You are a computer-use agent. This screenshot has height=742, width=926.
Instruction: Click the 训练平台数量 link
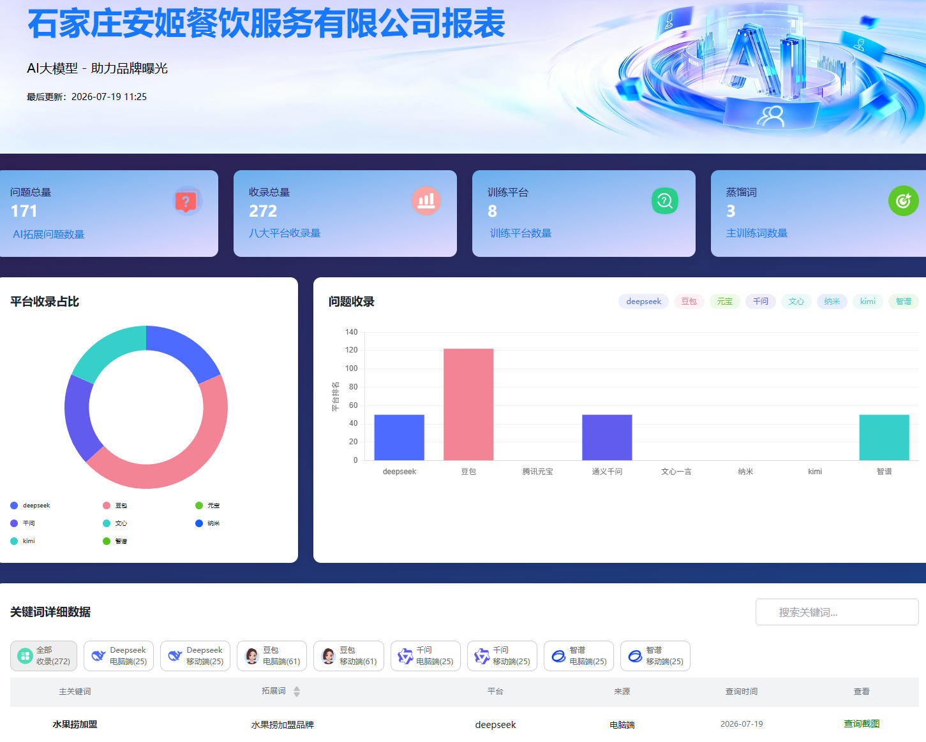[521, 233]
